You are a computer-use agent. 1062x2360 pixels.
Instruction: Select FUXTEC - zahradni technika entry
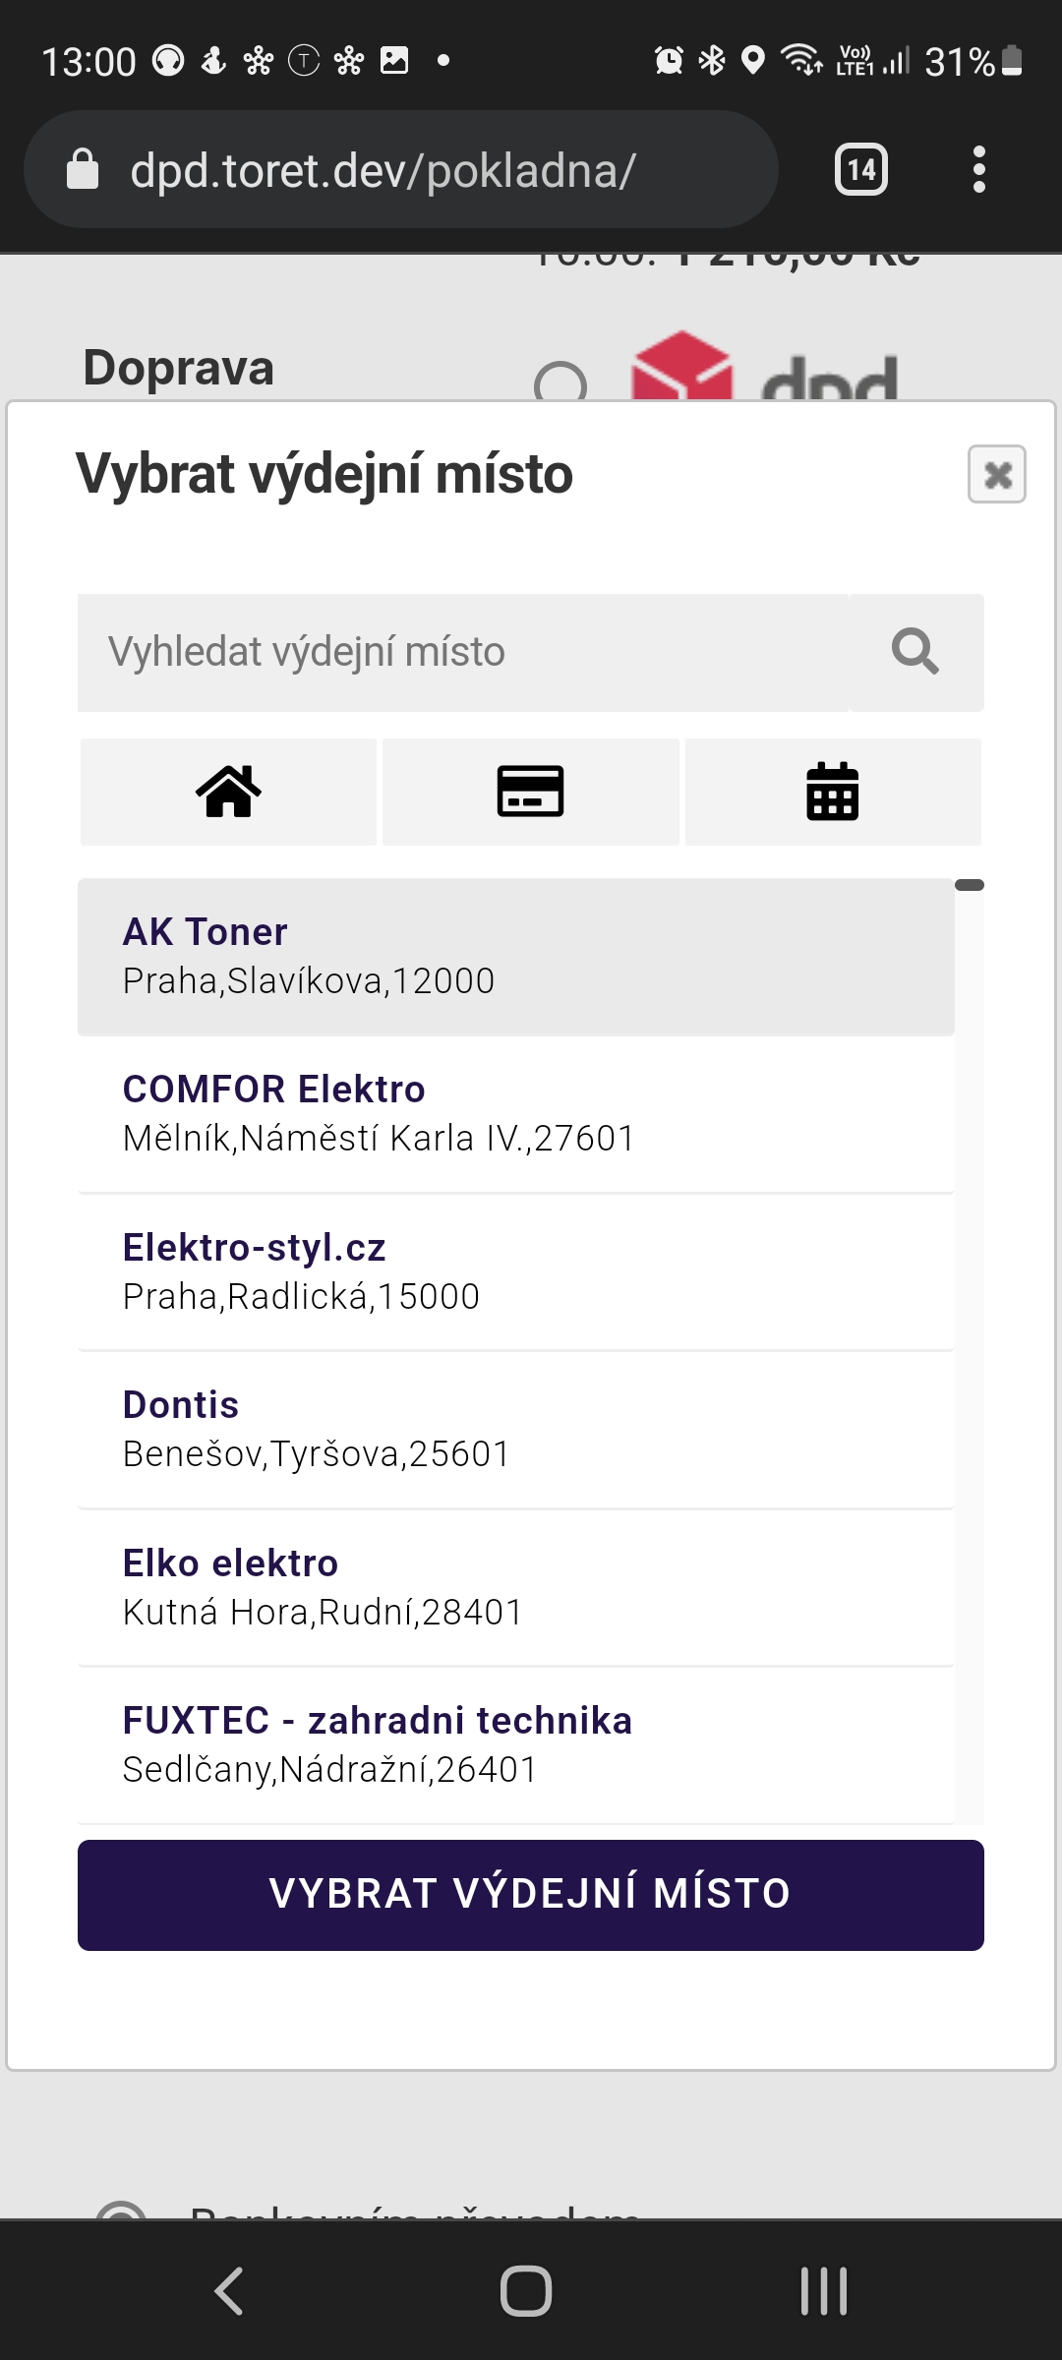click(x=516, y=1744)
